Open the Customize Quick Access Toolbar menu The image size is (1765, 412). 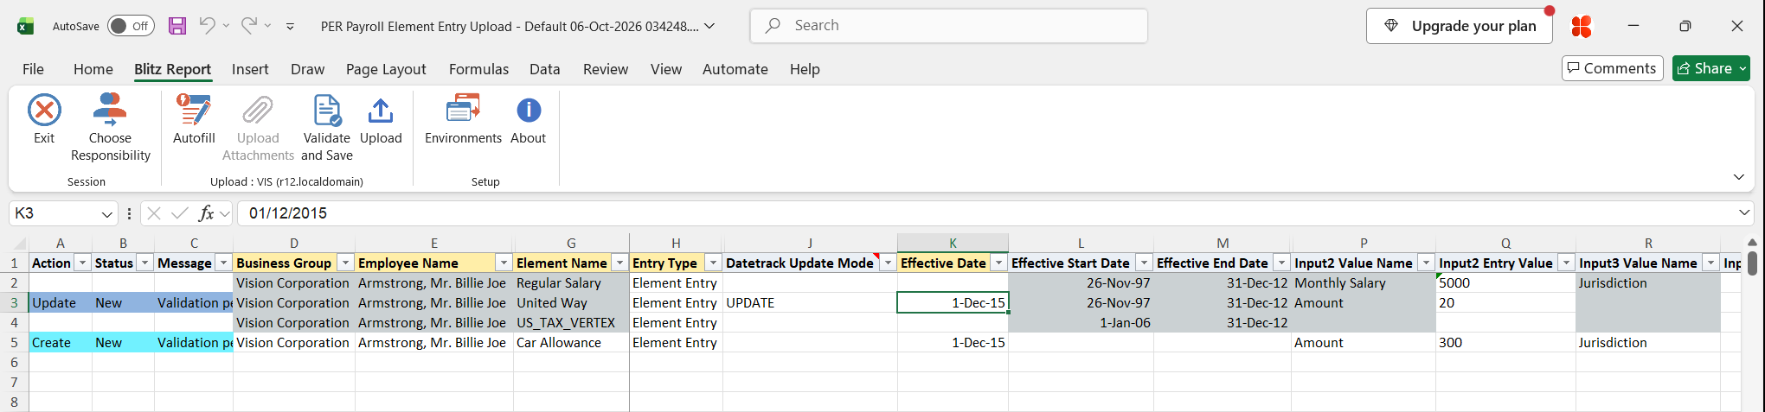[x=290, y=27]
